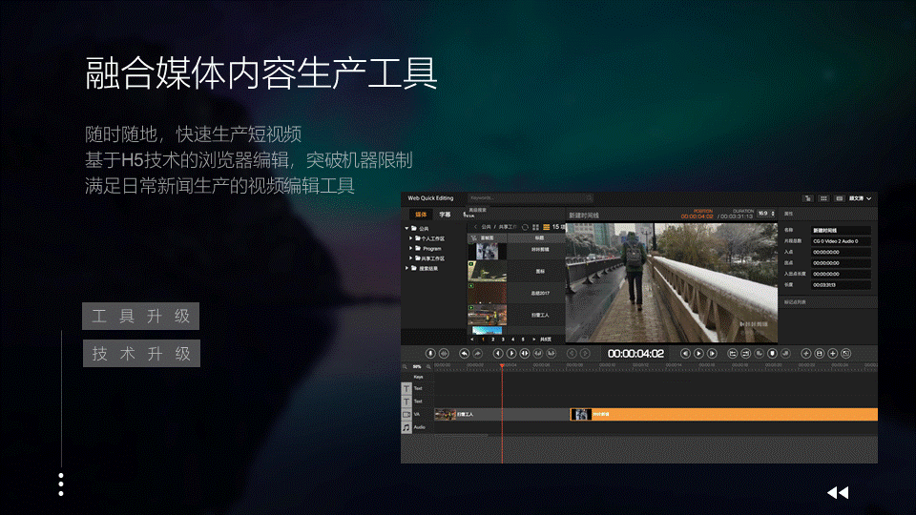Click the Keywords search input field
This screenshot has width=916, height=515.
531,198
